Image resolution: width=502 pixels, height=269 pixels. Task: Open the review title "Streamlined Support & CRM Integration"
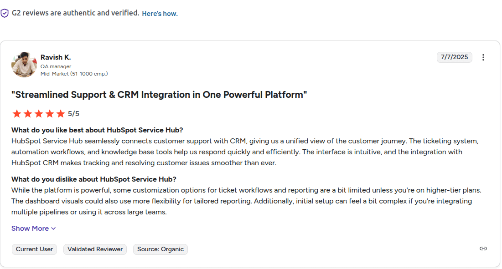(x=159, y=95)
